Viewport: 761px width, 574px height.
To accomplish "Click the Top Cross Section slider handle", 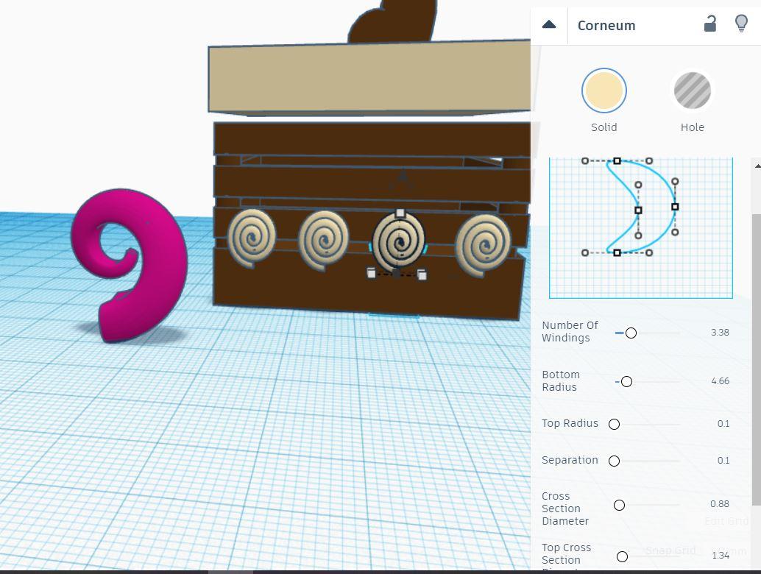I will tap(622, 556).
